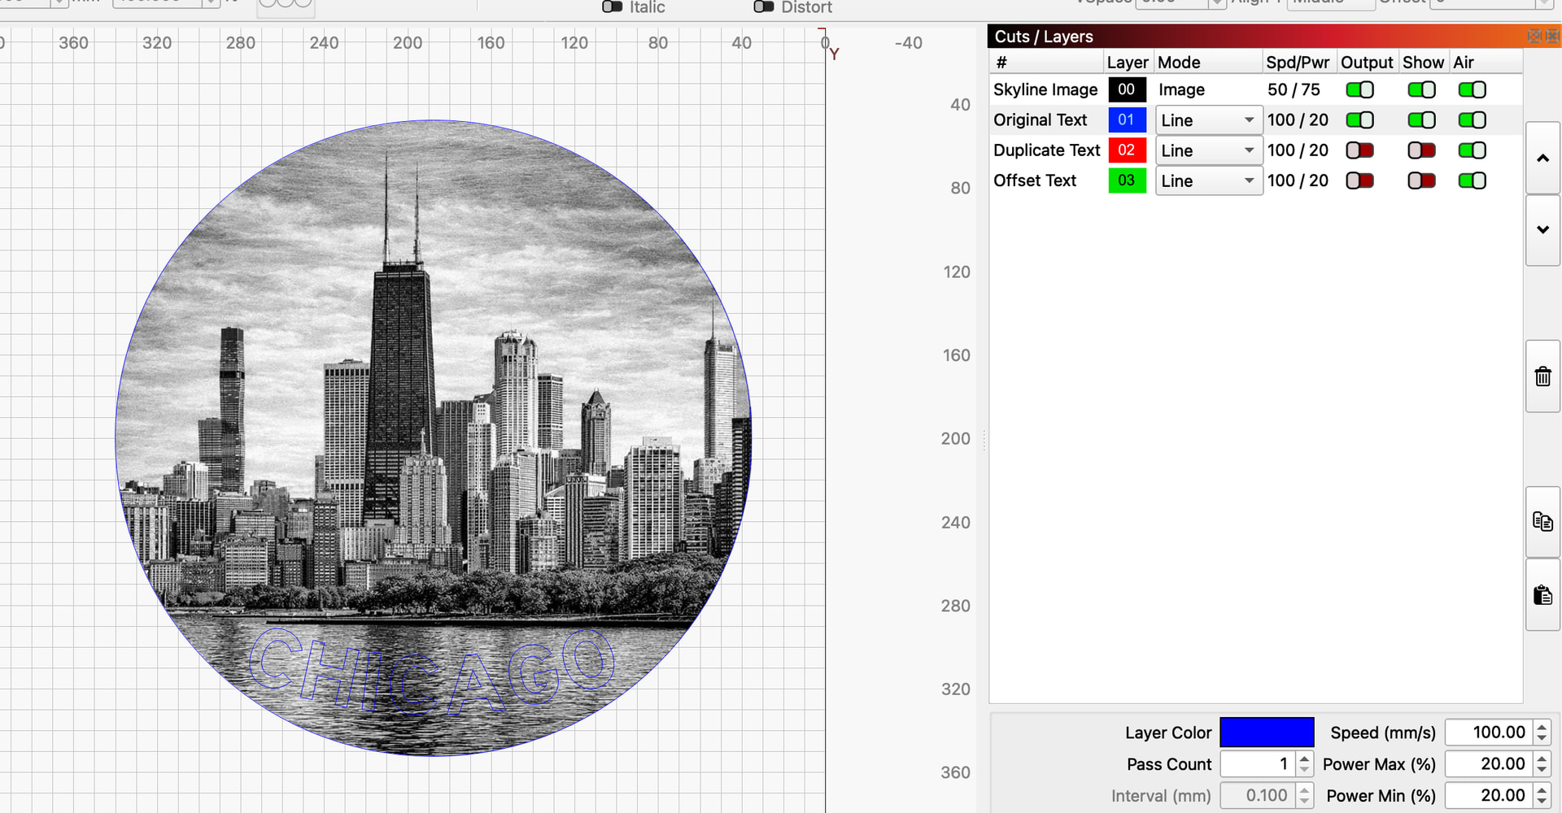This screenshot has height=813, width=1562.
Task: Enable Output for the Duplicate Text layer
Action: (x=1359, y=150)
